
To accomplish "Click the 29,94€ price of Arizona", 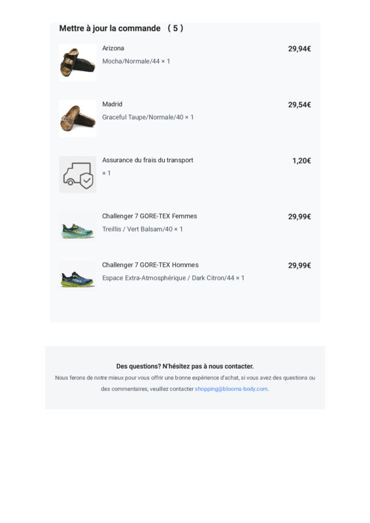I will (x=299, y=48).
